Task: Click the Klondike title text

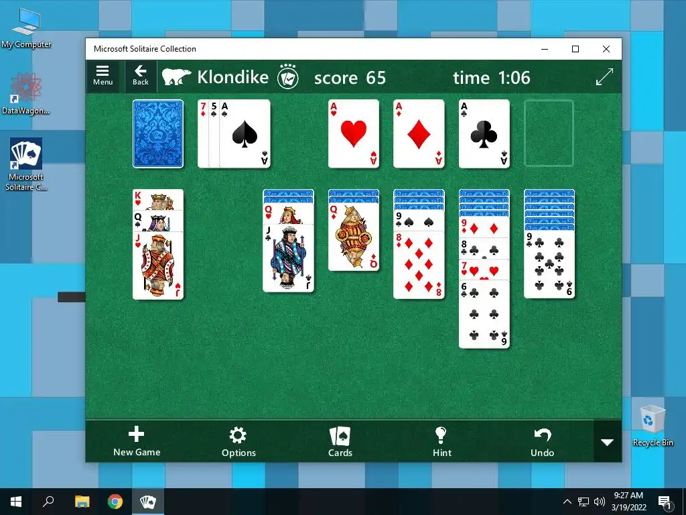Action: tap(232, 77)
